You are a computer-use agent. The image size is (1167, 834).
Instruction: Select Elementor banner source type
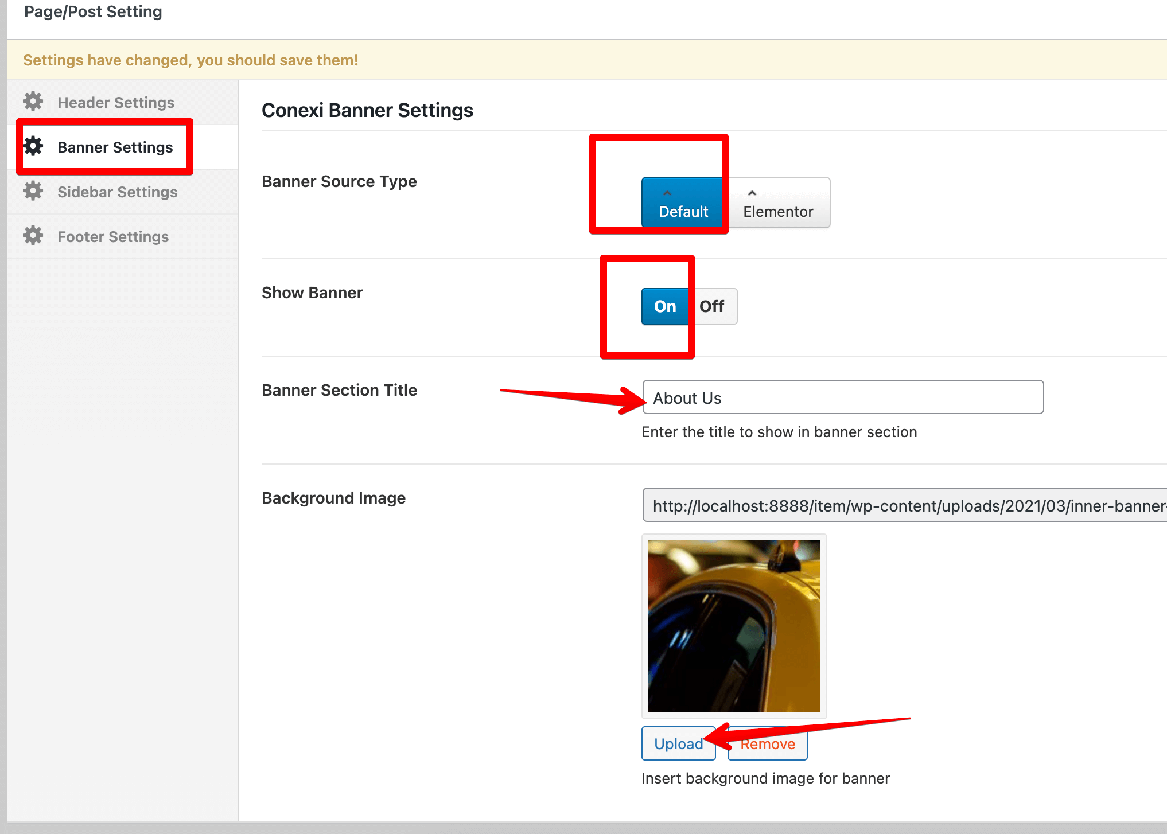(778, 211)
